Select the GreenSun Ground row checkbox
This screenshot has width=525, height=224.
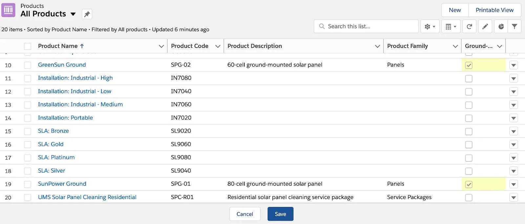point(28,65)
